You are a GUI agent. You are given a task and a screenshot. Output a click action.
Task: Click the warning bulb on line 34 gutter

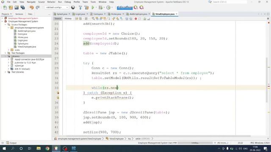click(58, 93)
